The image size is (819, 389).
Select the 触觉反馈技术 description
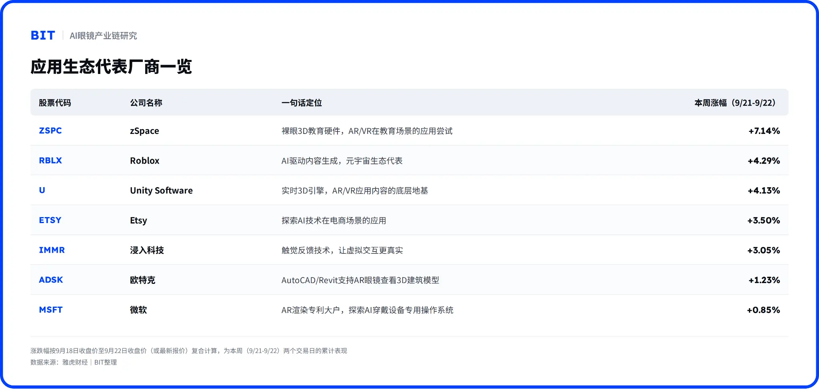point(342,250)
